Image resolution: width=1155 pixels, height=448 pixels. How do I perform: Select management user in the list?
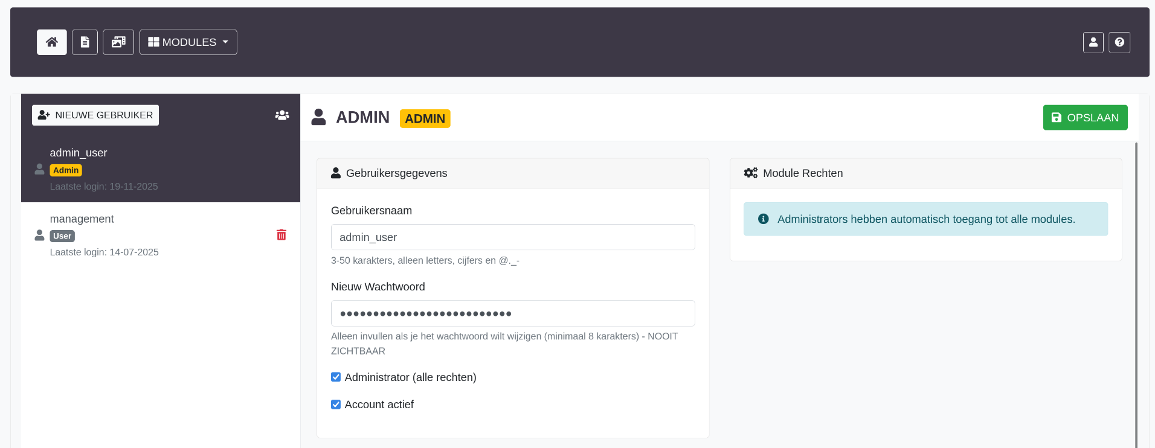coord(82,219)
